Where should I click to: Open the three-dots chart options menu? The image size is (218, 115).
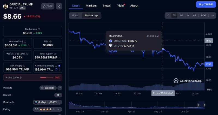pos(213,16)
